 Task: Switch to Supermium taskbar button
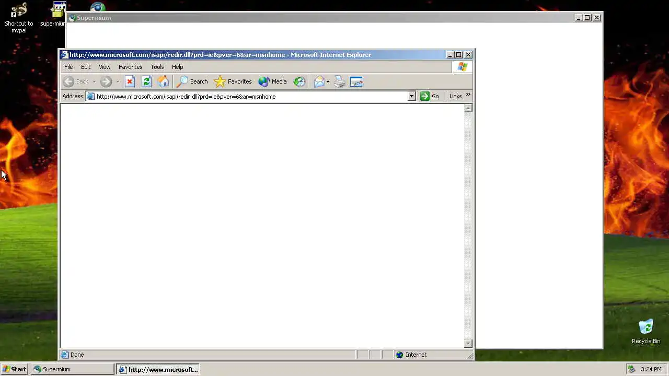click(72, 369)
